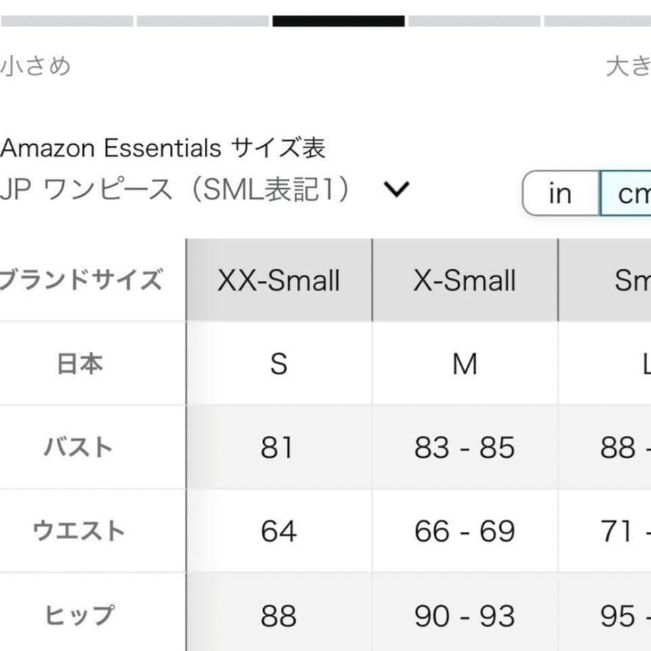Image resolution: width=651 pixels, height=651 pixels.
Task: Click the 小さめ fit label
Action: click(35, 66)
